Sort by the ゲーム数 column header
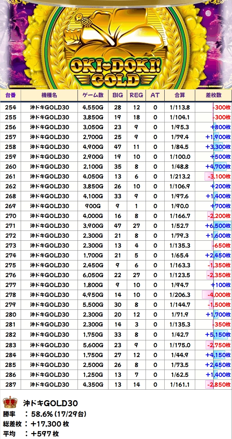 tap(93, 95)
